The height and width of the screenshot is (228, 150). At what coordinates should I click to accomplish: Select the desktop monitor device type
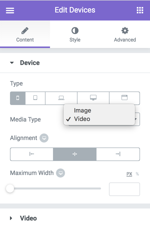[x=93, y=98]
